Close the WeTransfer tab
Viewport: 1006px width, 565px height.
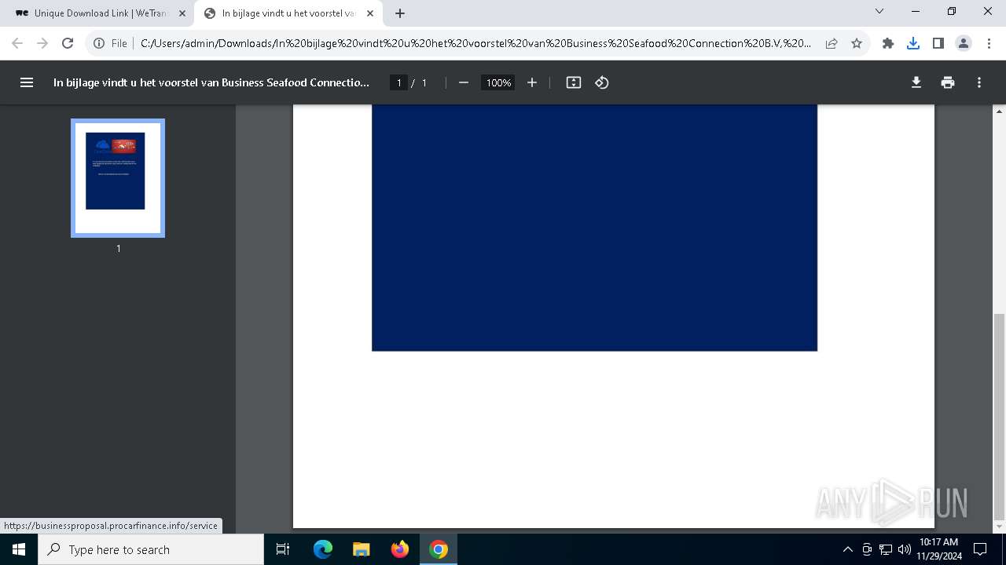tap(182, 13)
